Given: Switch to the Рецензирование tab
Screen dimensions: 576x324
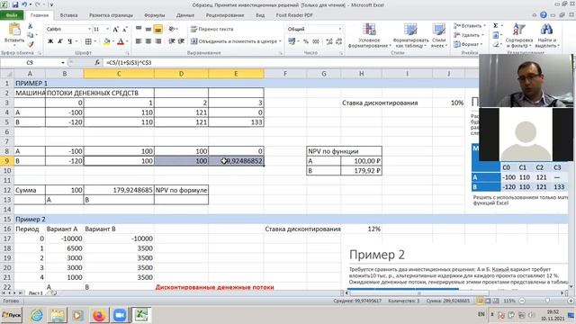Looking at the screenshot, I should pos(225,15).
